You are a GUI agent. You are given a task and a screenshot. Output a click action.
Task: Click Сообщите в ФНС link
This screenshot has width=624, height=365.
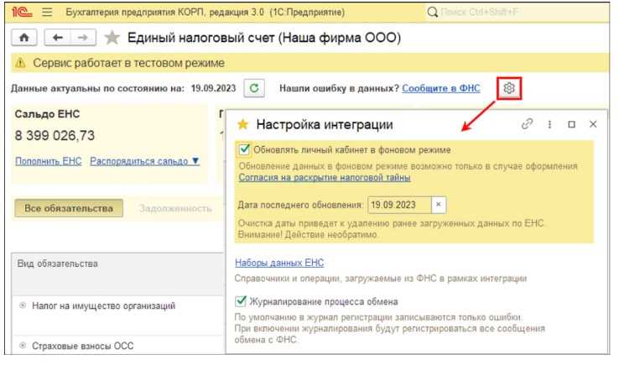(x=441, y=88)
